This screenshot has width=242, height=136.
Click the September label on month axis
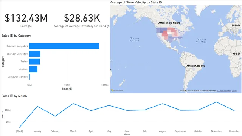tap(181, 131)
